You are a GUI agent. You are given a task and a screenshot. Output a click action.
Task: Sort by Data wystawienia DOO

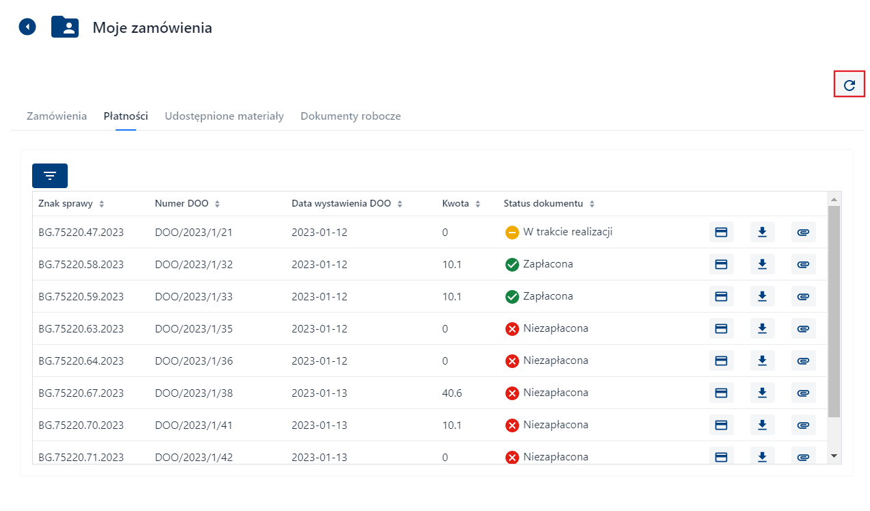(x=399, y=204)
